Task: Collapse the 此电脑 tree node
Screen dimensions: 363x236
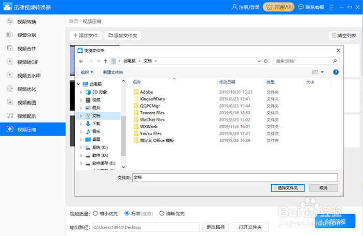Action: point(78,84)
